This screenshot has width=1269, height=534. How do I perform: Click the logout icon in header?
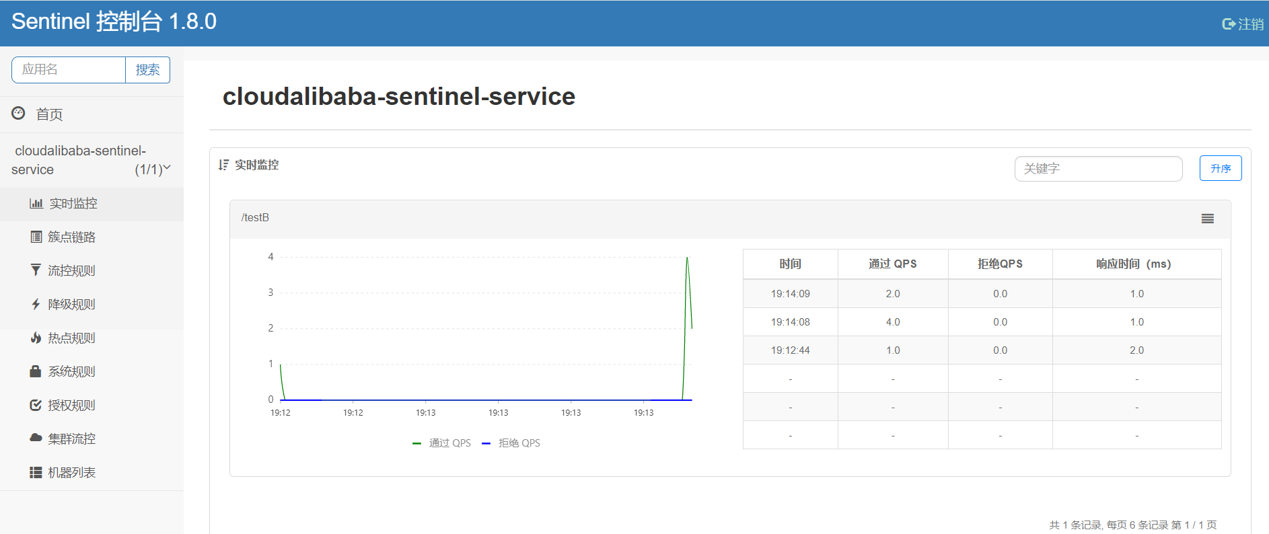[x=1228, y=24]
